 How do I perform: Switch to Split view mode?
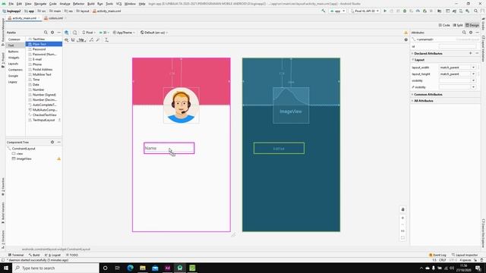(458, 25)
